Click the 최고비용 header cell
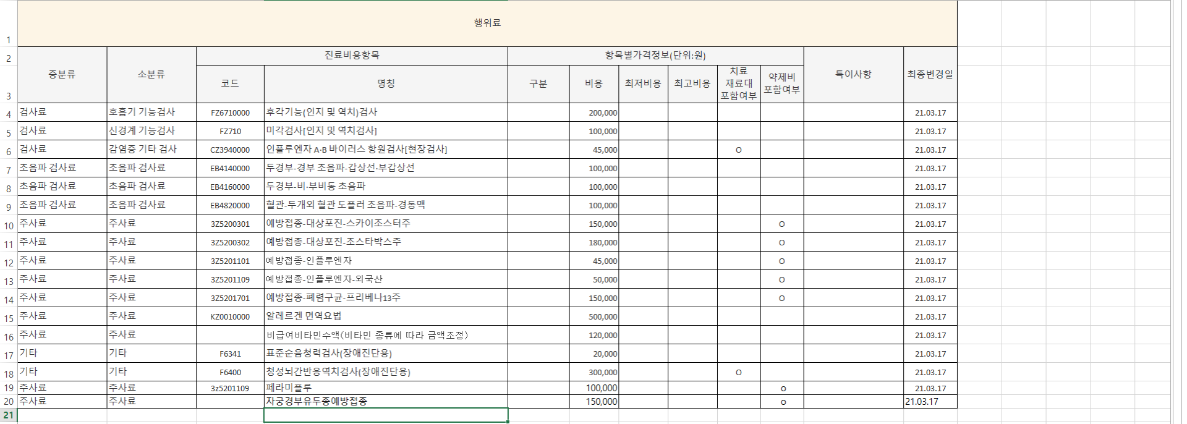This screenshot has width=1187, height=424. coord(692,84)
